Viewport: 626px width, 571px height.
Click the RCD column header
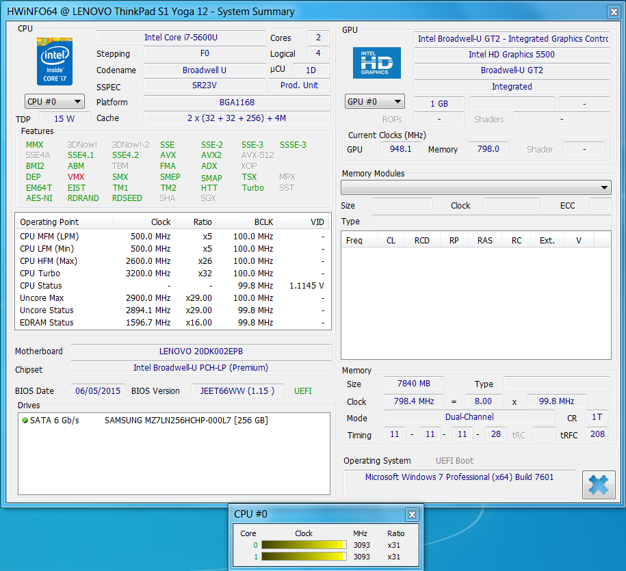(422, 241)
